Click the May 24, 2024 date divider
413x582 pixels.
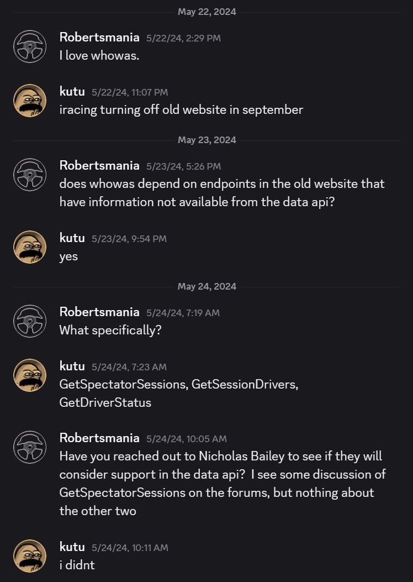pos(206,286)
